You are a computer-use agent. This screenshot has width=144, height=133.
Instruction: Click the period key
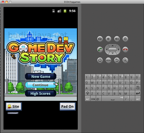point(132,93)
